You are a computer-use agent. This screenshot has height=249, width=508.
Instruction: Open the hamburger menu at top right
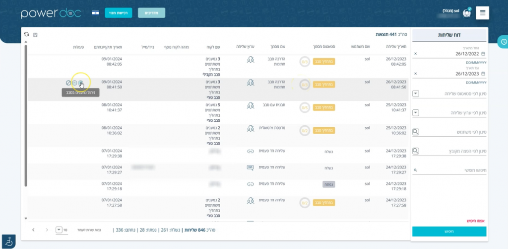[482, 13]
